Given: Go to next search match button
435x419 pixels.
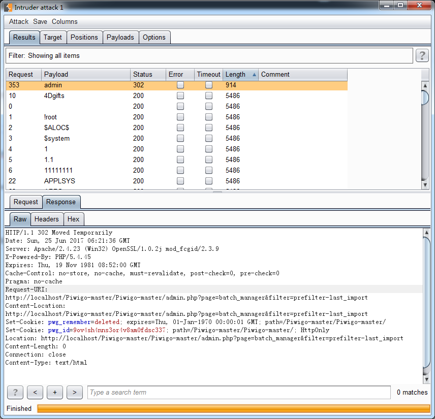Looking at the screenshot, I should 75,393.
